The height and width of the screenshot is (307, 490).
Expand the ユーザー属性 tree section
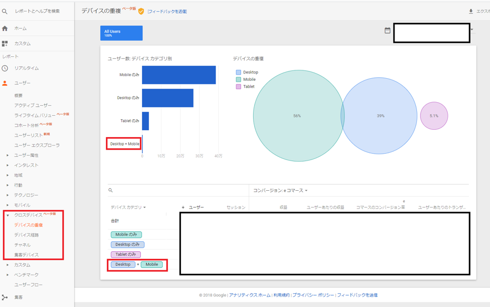(x=7, y=155)
